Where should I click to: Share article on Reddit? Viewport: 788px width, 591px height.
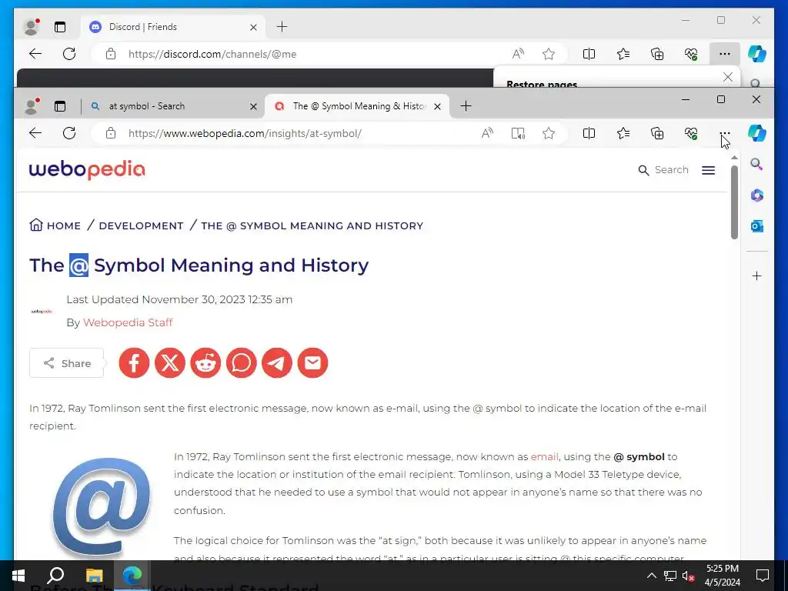click(x=205, y=363)
